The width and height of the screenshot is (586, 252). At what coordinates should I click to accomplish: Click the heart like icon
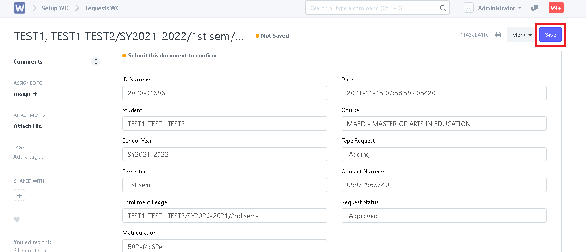[17, 219]
